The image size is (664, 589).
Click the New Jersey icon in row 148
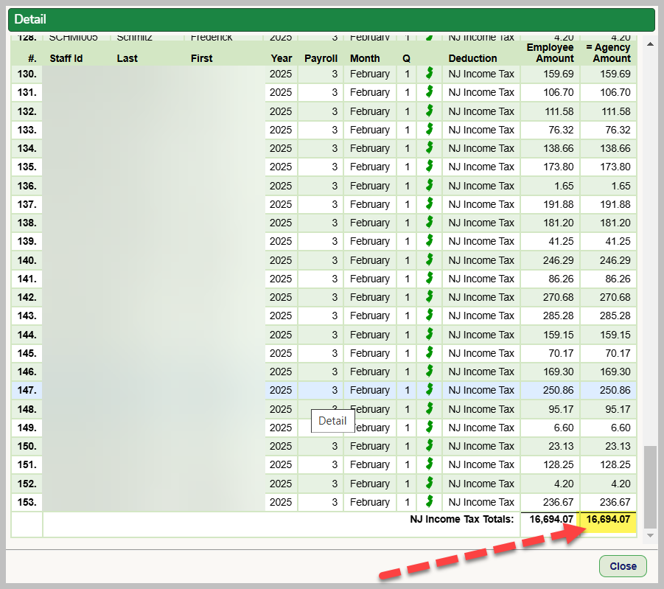(430, 409)
